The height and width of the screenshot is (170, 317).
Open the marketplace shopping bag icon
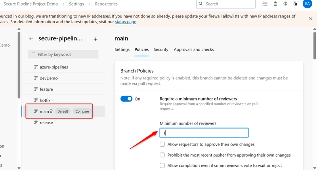coord(275,4)
